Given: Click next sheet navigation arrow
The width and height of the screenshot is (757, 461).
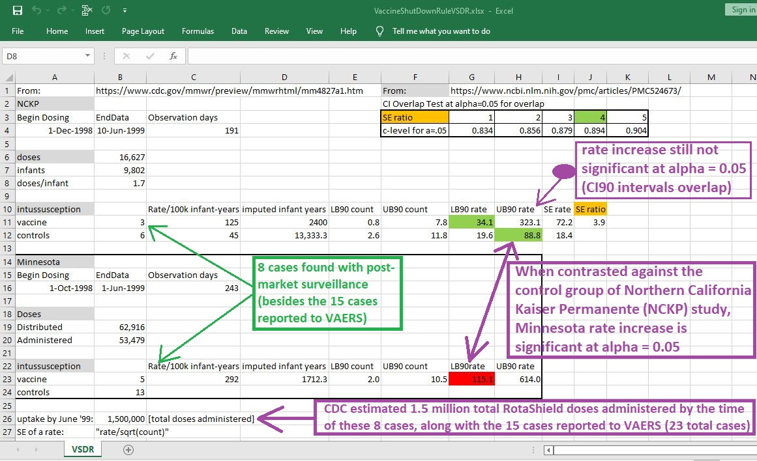Looking at the screenshot, I should coord(37,450).
